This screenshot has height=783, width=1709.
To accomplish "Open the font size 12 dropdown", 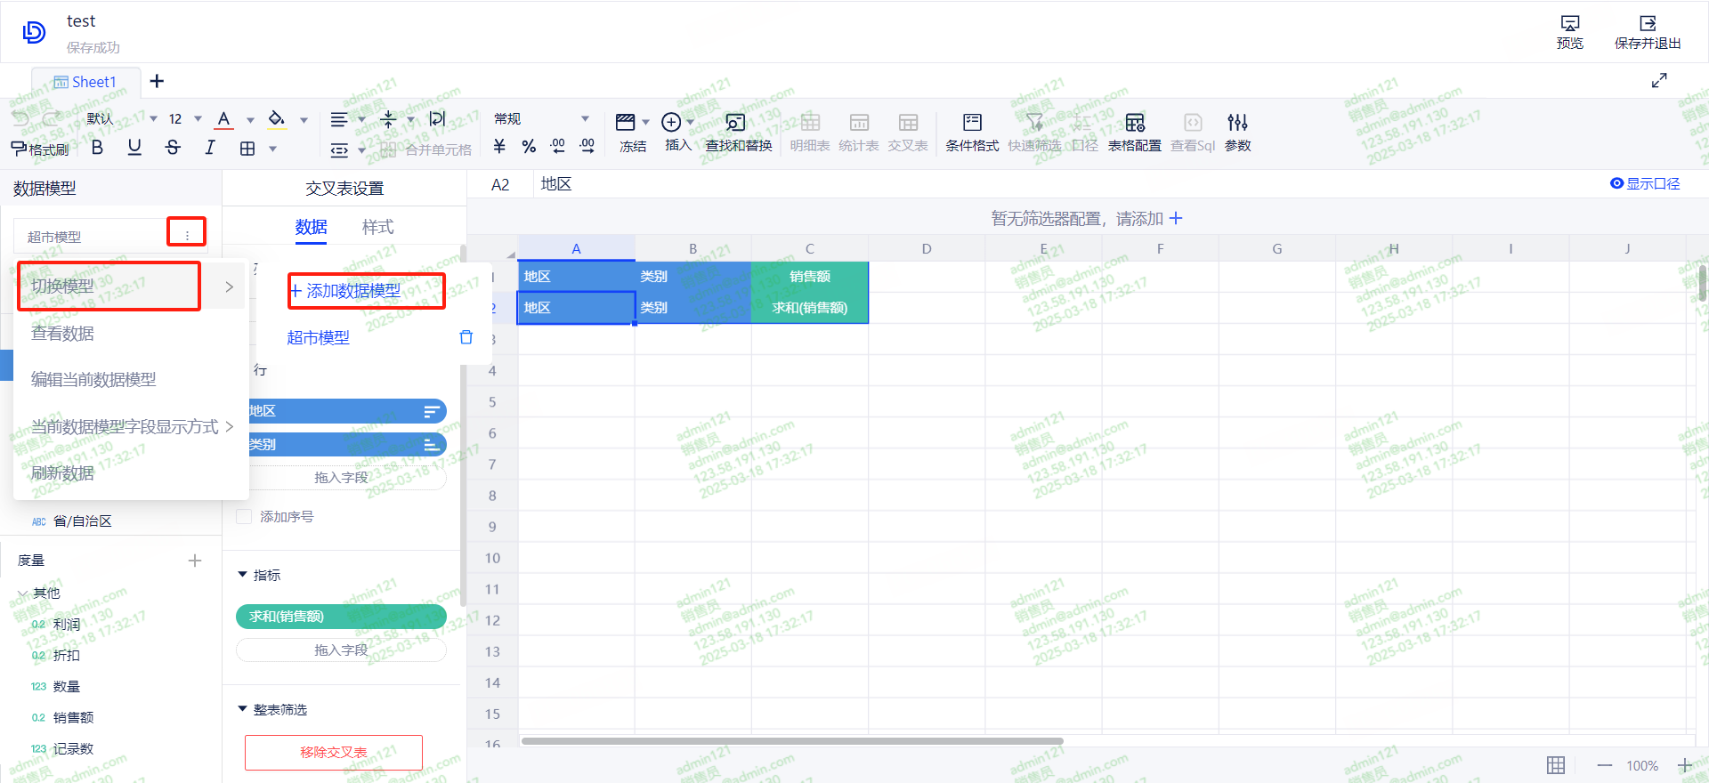I will pyautogui.click(x=197, y=119).
